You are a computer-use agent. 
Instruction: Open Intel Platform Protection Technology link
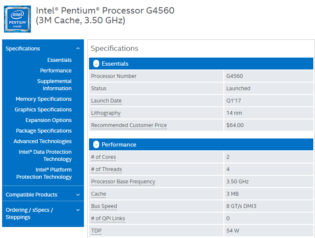(x=44, y=173)
